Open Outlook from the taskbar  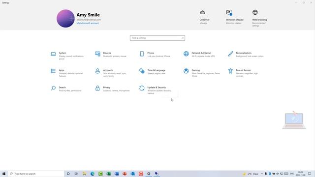click(x=132, y=174)
